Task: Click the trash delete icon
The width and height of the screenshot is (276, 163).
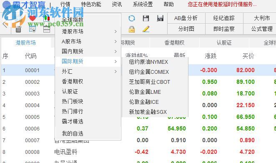Action: [x=18, y=29]
